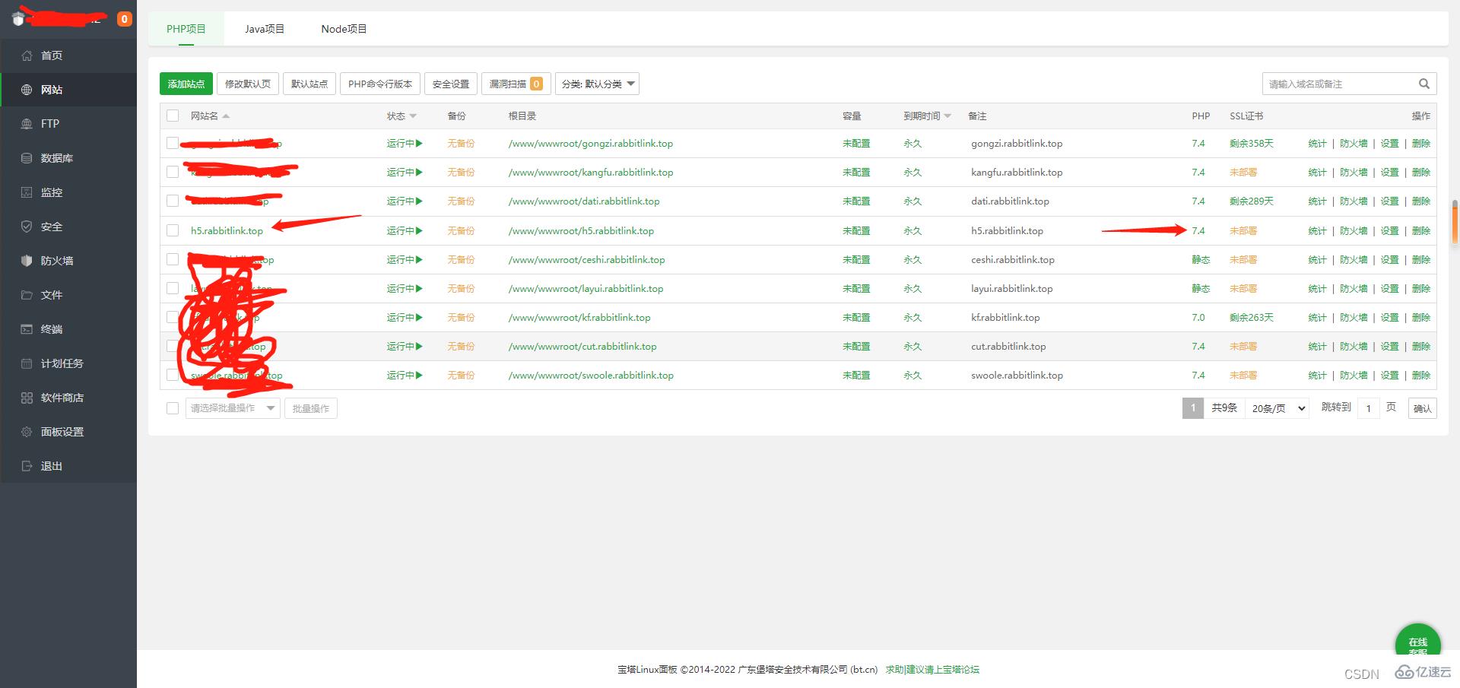This screenshot has width=1460, height=688.
Task: Sort by 到期时间 column arrow
Action: pos(947,116)
